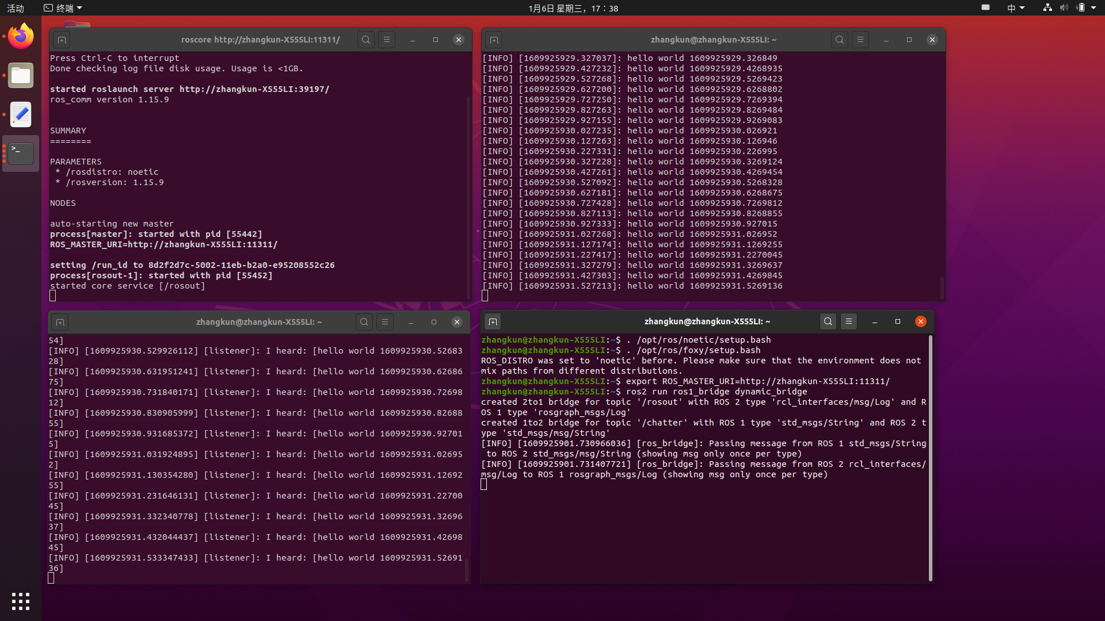The width and height of the screenshot is (1105, 621).
Task: Click new tab icon in talker terminal
Action: coord(493,40)
